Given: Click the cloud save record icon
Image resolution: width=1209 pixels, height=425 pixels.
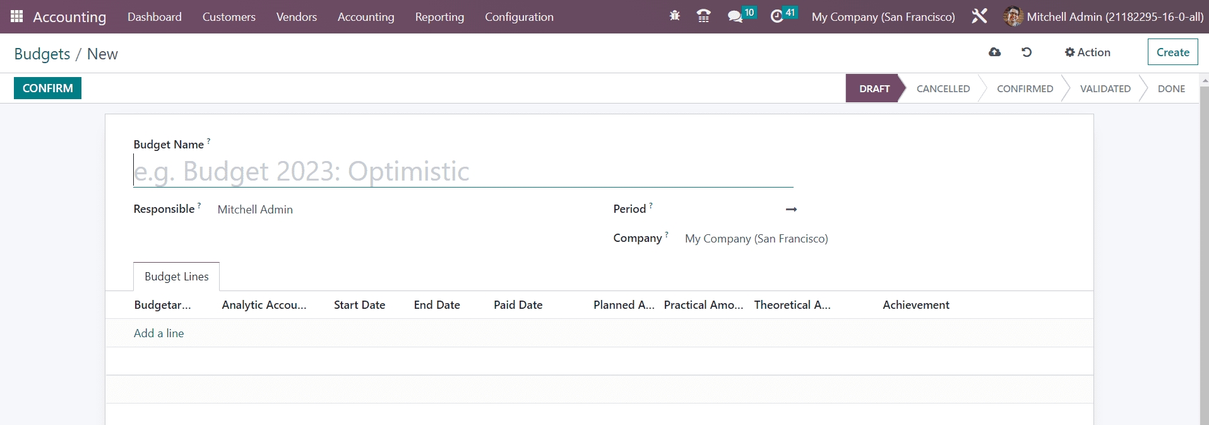Looking at the screenshot, I should tap(994, 52).
